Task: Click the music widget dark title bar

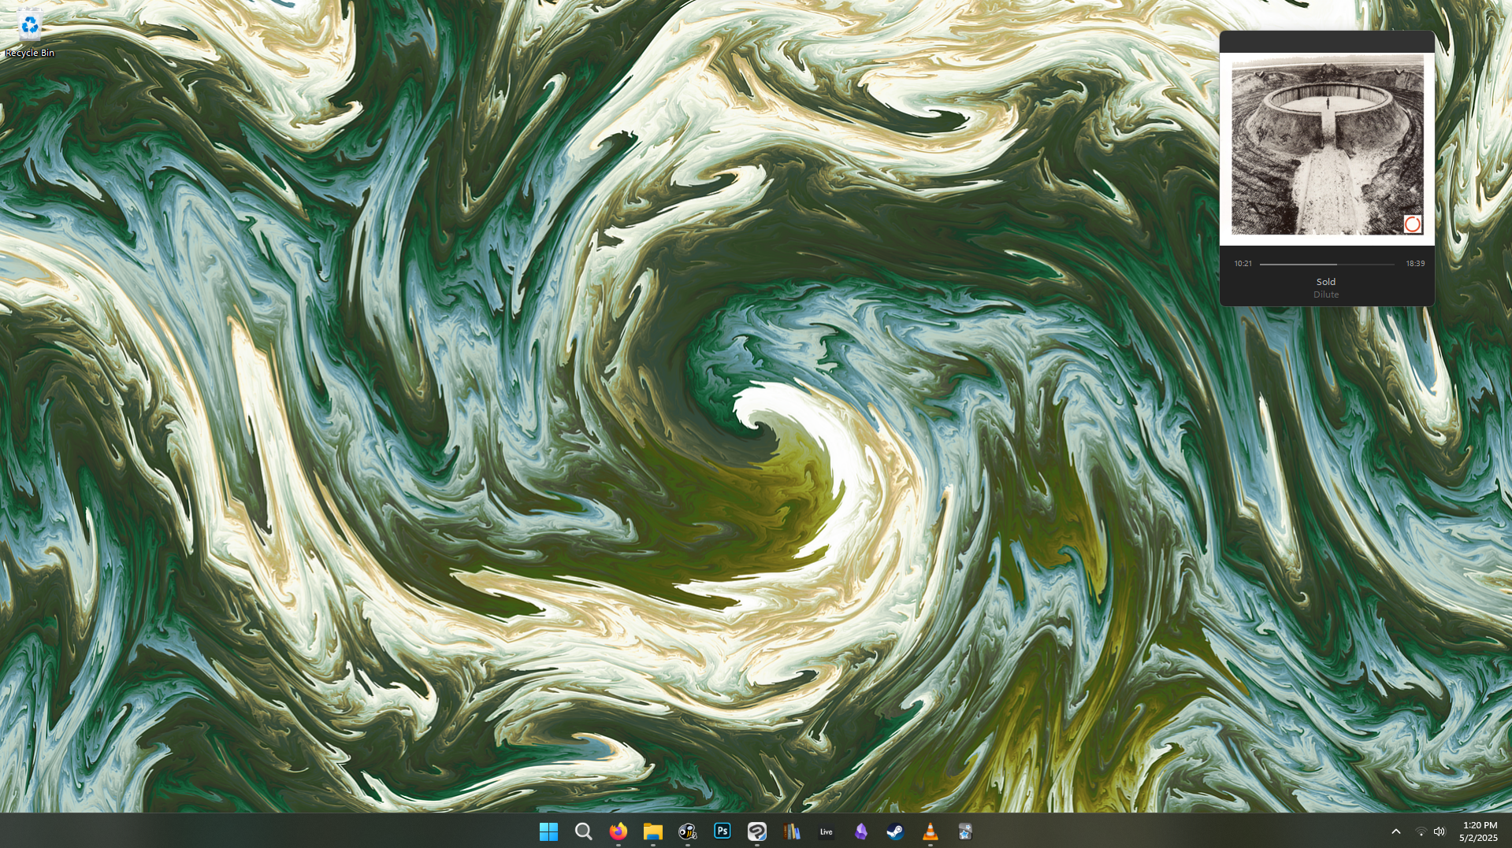Action: coord(1327,42)
